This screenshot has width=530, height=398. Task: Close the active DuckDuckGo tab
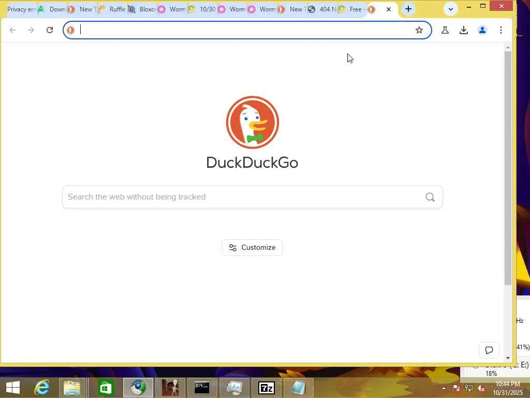[x=389, y=9]
